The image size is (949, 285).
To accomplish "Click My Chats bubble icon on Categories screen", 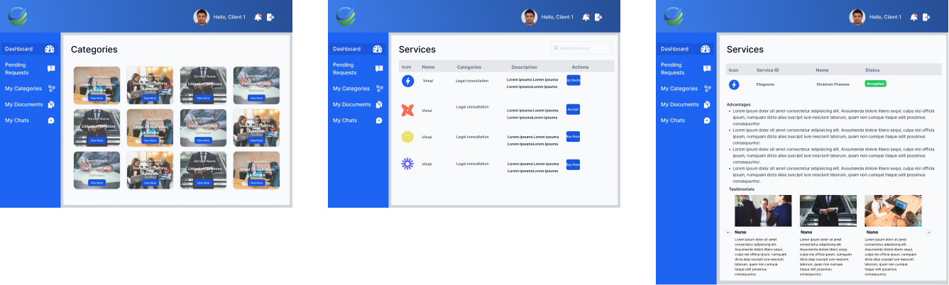I will click(x=51, y=121).
